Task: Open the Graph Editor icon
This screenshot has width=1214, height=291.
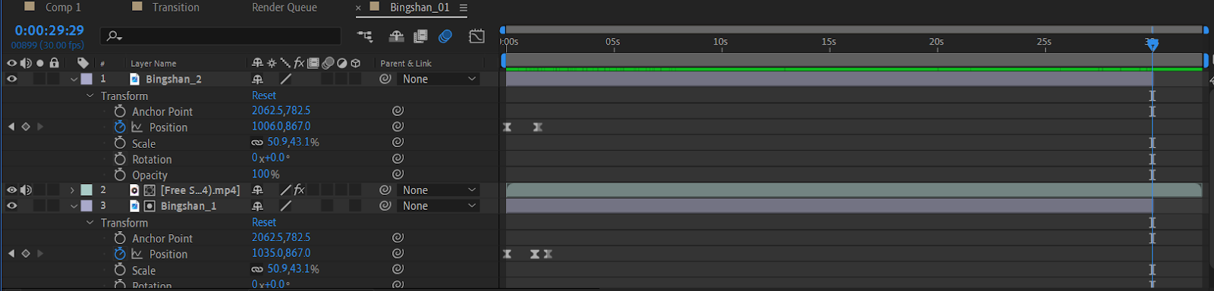Action: [476, 36]
